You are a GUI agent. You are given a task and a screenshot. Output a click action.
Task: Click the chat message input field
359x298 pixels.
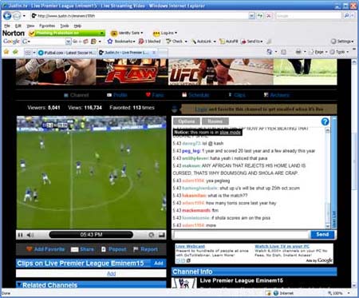[241, 235]
